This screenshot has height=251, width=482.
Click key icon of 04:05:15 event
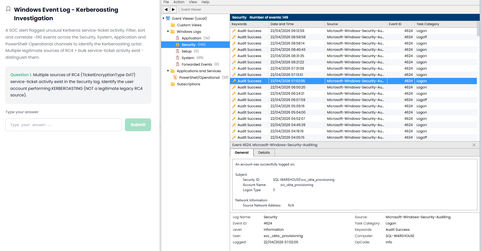coord(234,137)
